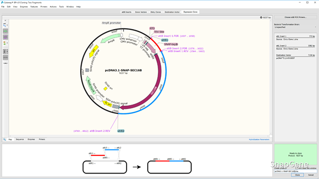Image resolution: width=319 pixels, height=179 pixels.
Task: Click the topology icon next to 9237 bp
Action: (261, 17)
